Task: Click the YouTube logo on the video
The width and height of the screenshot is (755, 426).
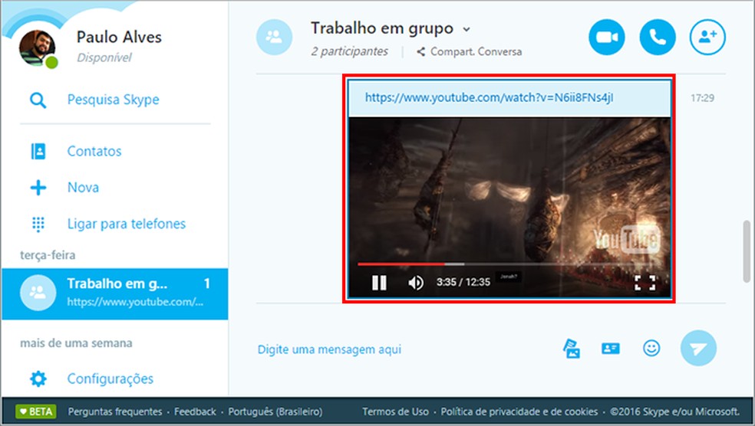Action: click(625, 239)
